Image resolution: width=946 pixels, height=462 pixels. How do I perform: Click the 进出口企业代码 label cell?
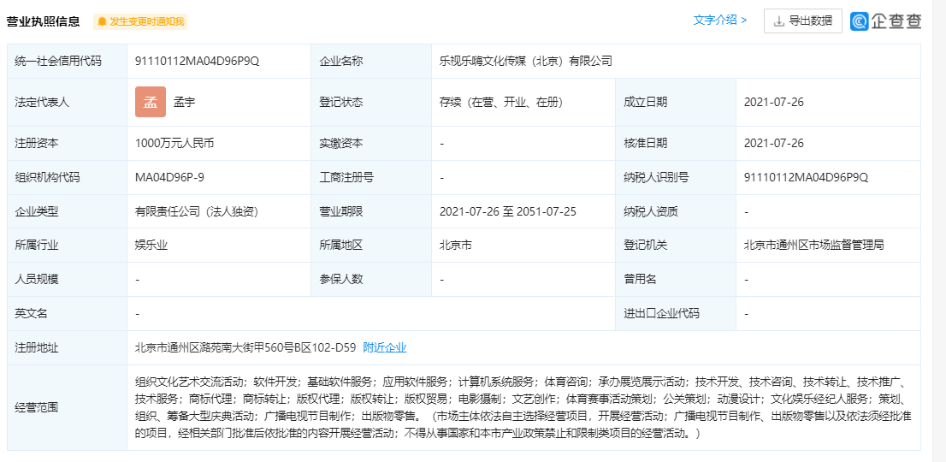click(x=675, y=314)
